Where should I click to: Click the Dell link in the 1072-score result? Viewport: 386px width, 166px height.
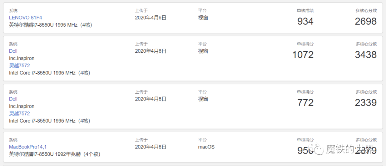[13, 51]
